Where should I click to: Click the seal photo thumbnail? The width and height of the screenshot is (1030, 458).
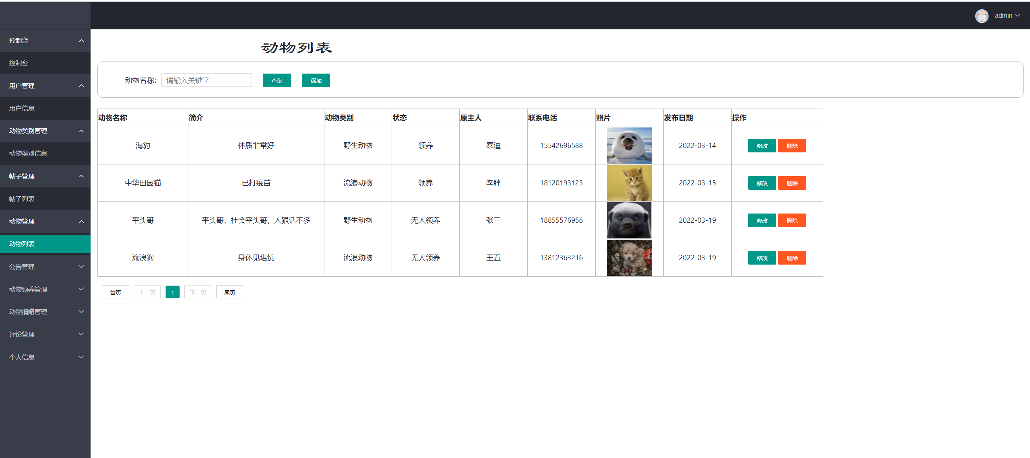[629, 145]
